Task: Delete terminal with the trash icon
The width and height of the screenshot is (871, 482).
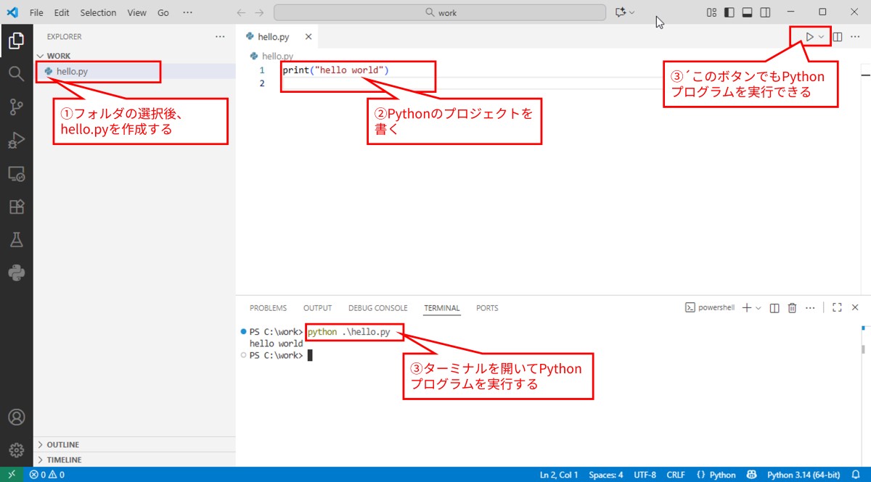Action: click(x=793, y=308)
